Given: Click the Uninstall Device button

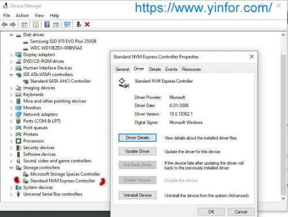Looking at the screenshot, I should coord(138,195).
